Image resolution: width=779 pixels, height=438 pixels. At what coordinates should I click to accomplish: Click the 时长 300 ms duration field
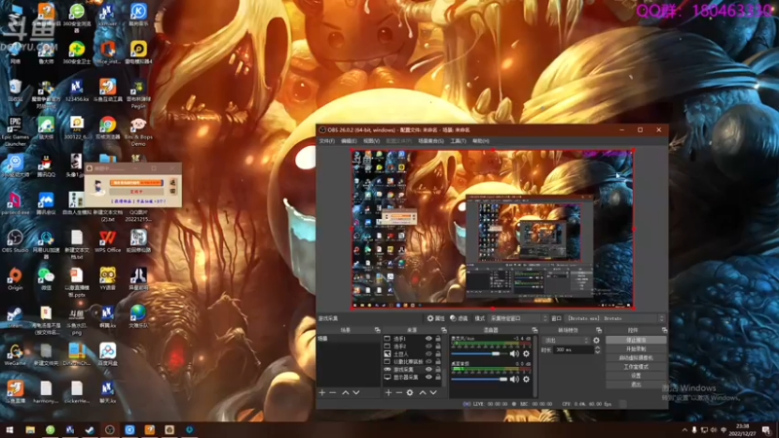tap(574, 349)
